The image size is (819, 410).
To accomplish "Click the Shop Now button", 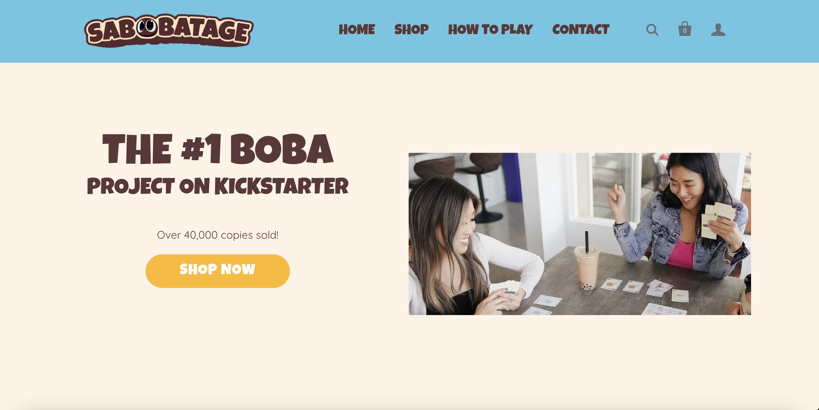I will point(217,271).
